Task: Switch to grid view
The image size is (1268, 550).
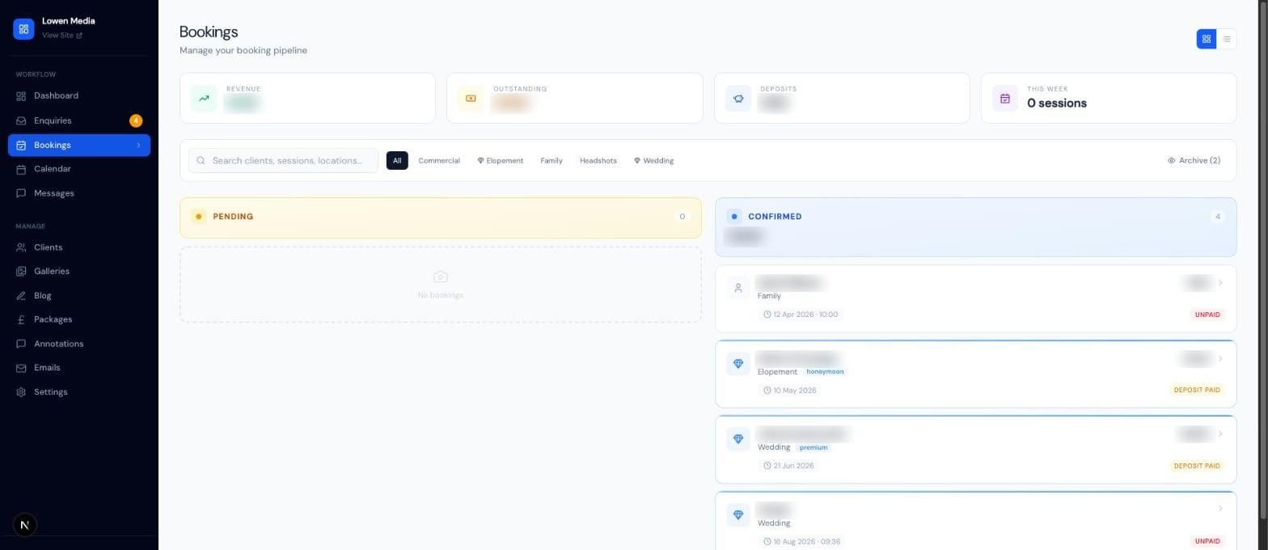Action: (x=1207, y=39)
